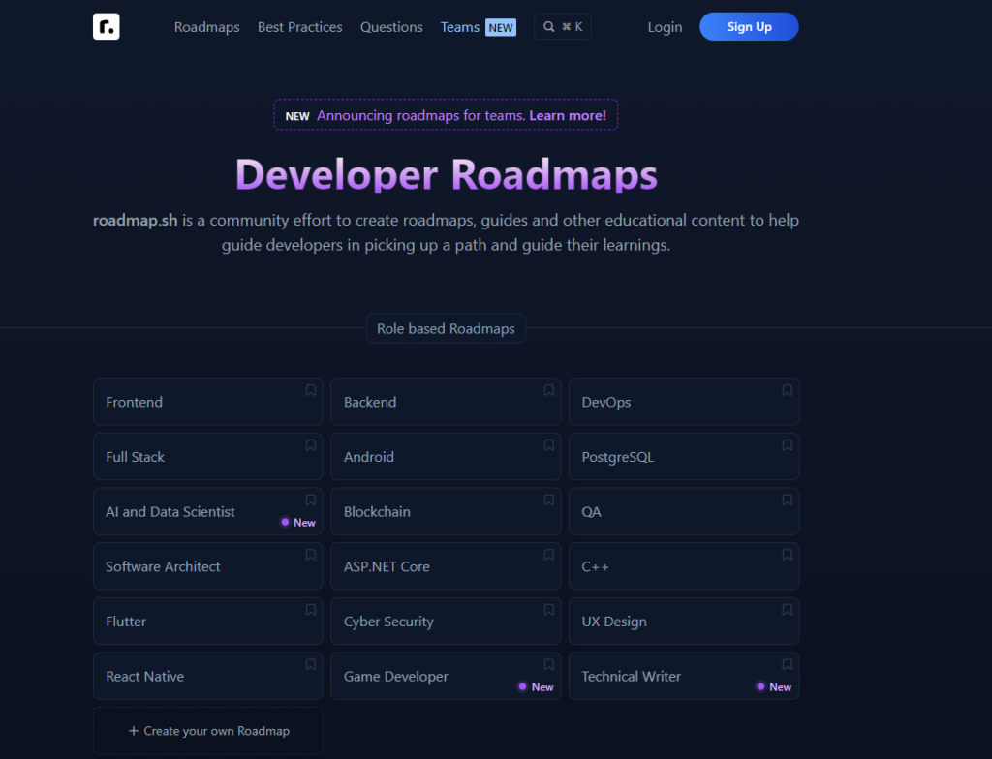
Task: Bookmark the UX Design roadmap
Action: 787,610
